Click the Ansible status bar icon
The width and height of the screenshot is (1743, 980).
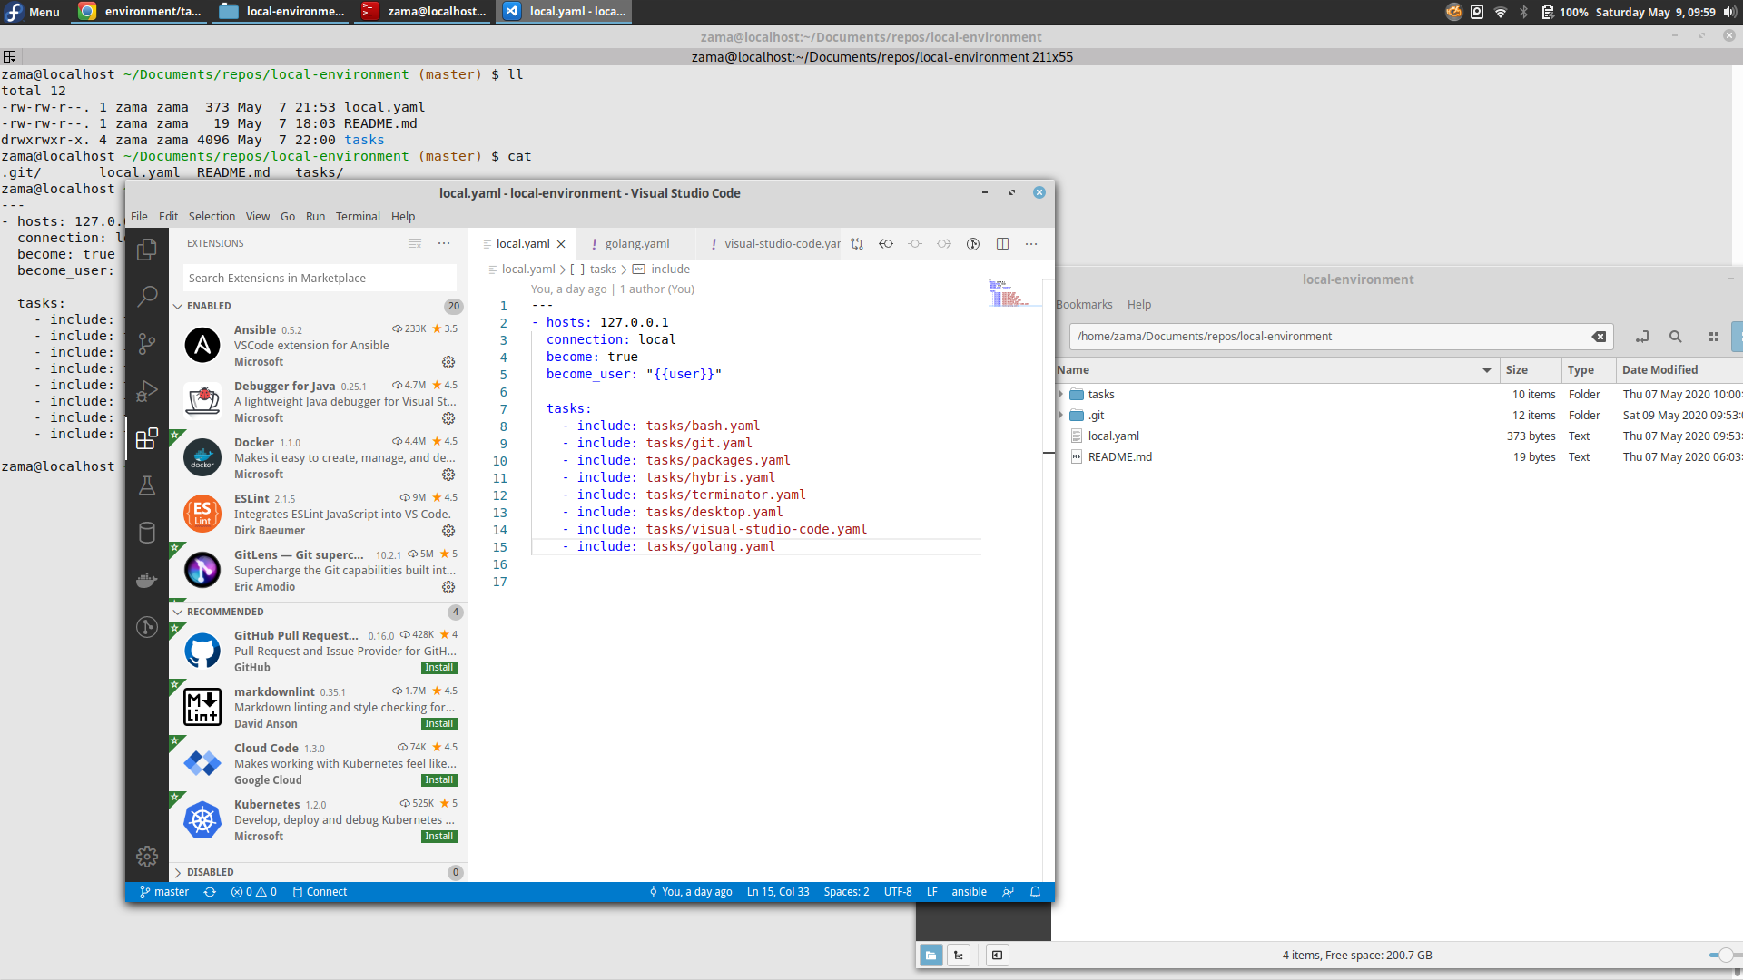[x=969, y=890]
